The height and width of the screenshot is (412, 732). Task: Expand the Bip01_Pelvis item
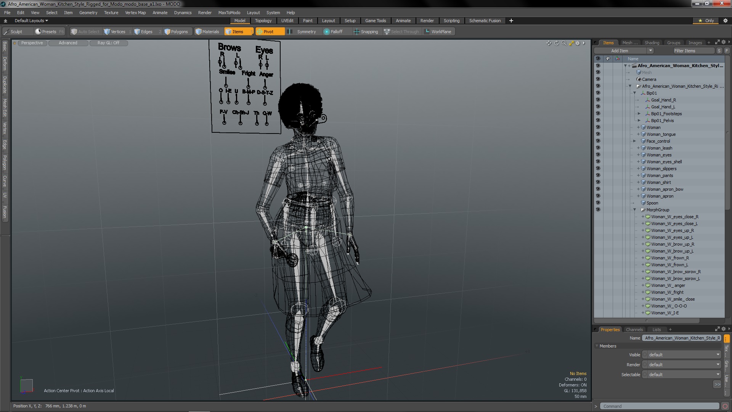tap(639, 121)
